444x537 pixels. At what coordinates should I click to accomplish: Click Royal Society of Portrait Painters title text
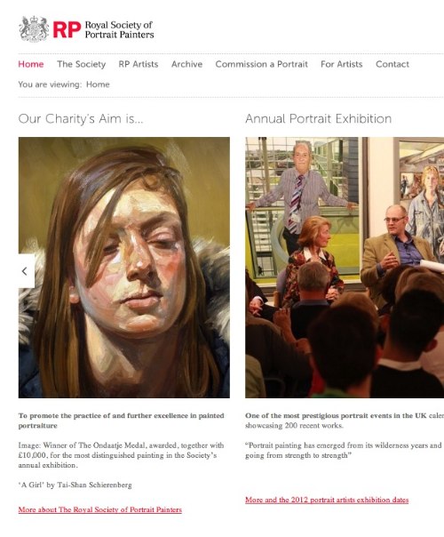pyautogui.click(x=119, y=30)
